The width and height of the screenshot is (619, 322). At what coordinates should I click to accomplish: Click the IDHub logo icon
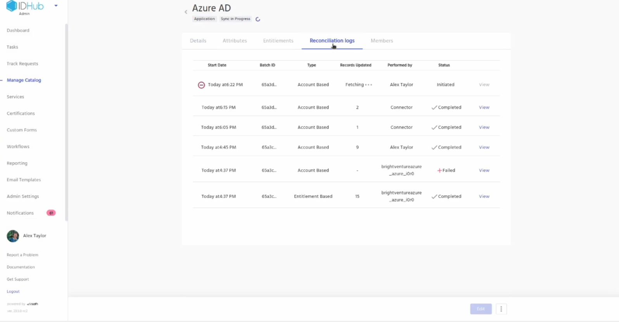(x=12, y=6)
